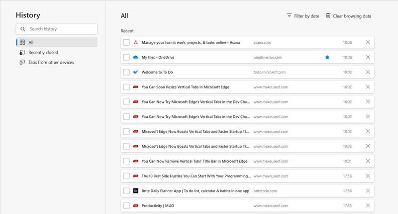This screenshot has height=214, width=398.
Task: Focus the Search history field
Action: coord(57,29)
